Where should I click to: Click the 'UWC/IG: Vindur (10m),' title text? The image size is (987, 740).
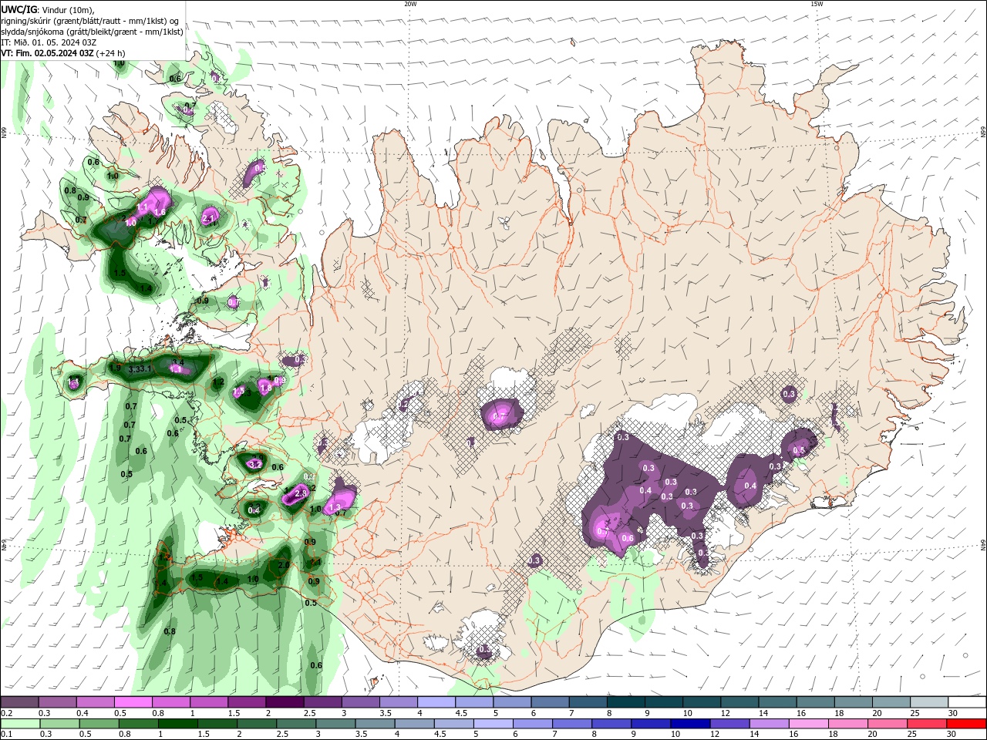(x=48, y=9)
